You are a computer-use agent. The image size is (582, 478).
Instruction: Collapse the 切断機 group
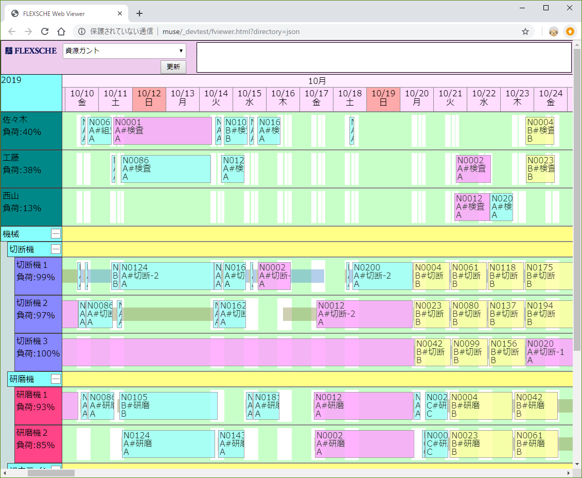coord(56,249)
